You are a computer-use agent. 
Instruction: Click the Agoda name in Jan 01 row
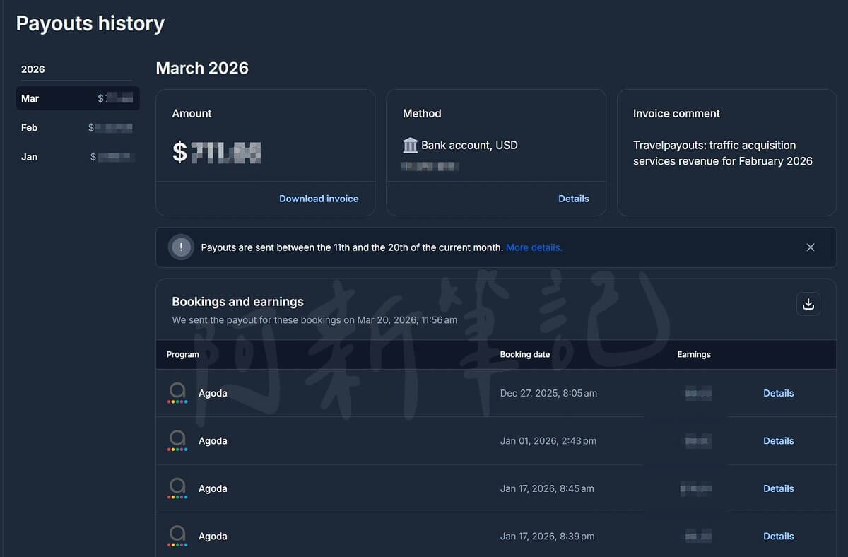[x=213, y=440]
